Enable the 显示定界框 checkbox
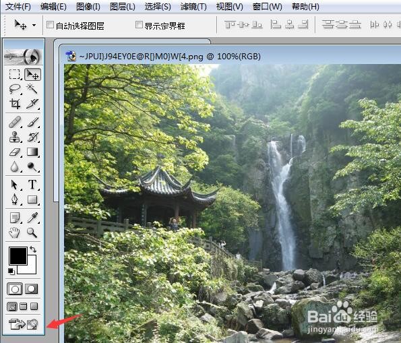The width and height of the screenshot is (401, 343). pos(139,25)
